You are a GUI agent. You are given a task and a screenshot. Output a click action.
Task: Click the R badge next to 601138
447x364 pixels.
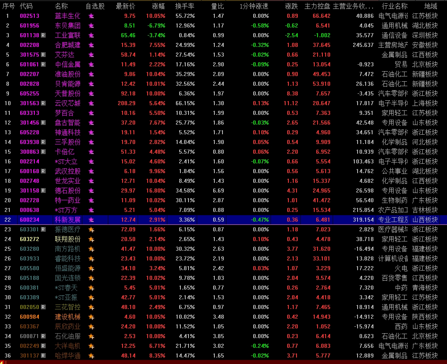click(43, 35)
